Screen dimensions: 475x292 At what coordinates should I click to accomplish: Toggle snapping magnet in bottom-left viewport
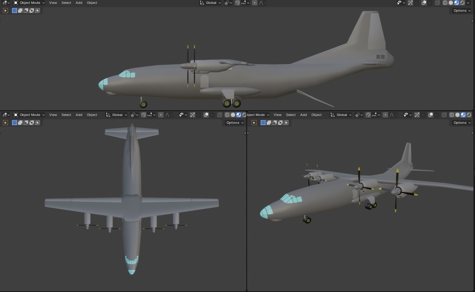coord(144,114)
